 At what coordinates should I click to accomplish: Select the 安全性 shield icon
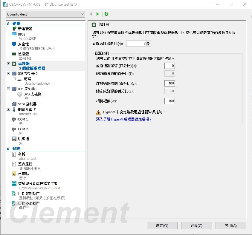14,44
